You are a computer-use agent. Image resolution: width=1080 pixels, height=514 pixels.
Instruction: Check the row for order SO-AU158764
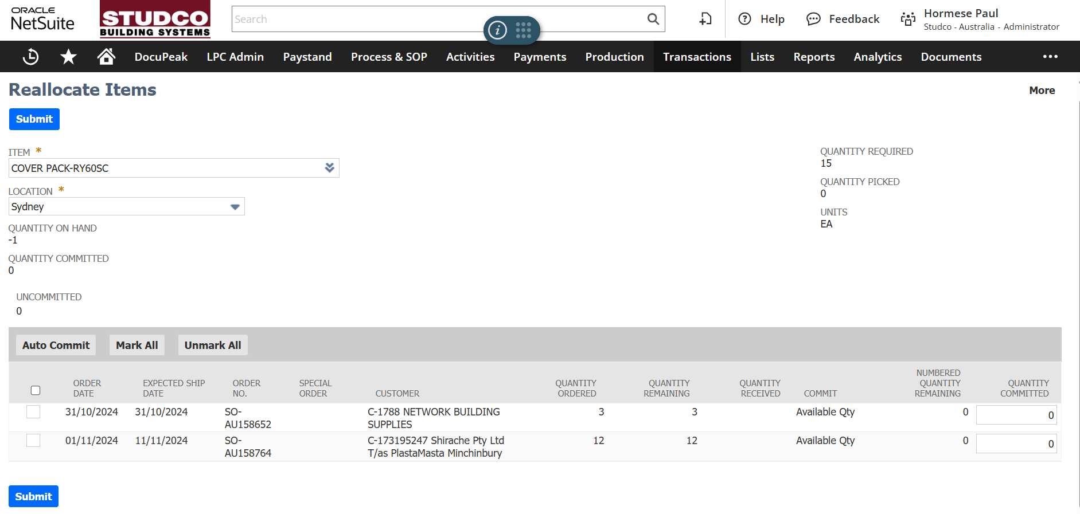tap(33, 441)
